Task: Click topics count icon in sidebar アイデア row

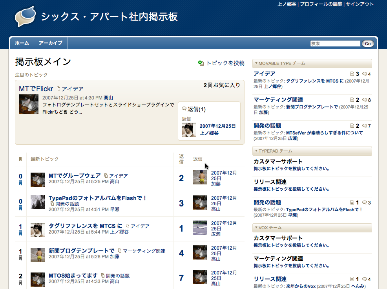Action: click(352, 74)
